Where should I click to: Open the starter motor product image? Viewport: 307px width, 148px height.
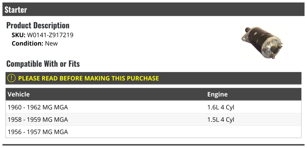pyautogui.click(x=262, y=43)
